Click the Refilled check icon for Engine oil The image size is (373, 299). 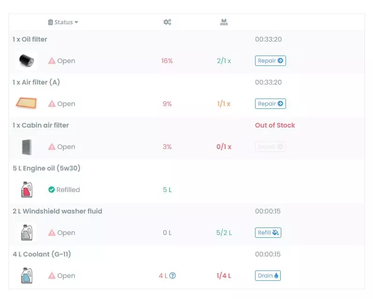[x=51, y=190]
